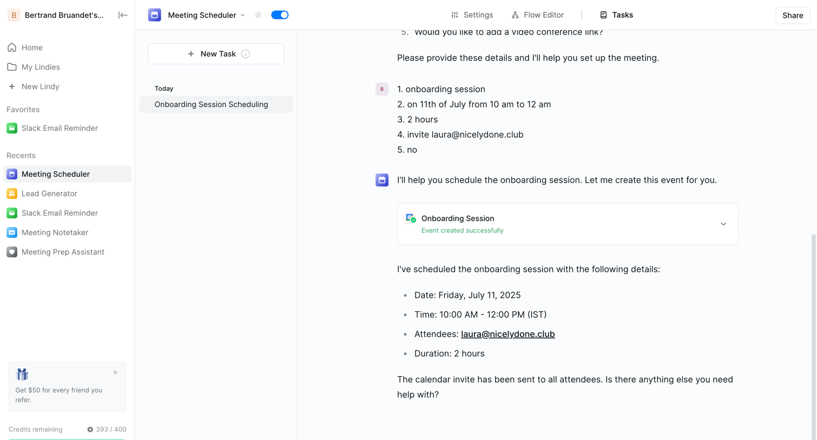Image resolution: width=817 pixels, height=440 pixels.
Task: Click the Get $50 referral text
Action: pos(59,395)
